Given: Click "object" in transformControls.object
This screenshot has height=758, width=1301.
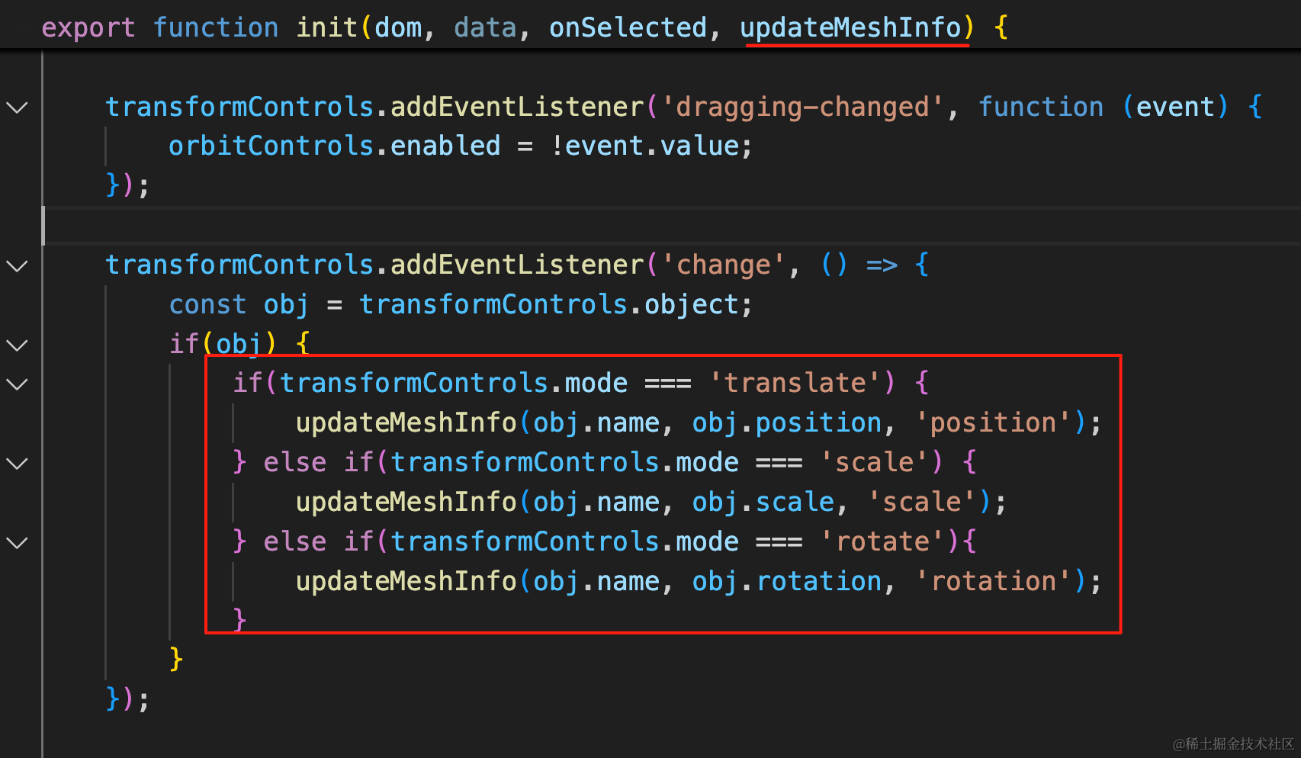Looking at the screenshot, I should tap(692, 305).
